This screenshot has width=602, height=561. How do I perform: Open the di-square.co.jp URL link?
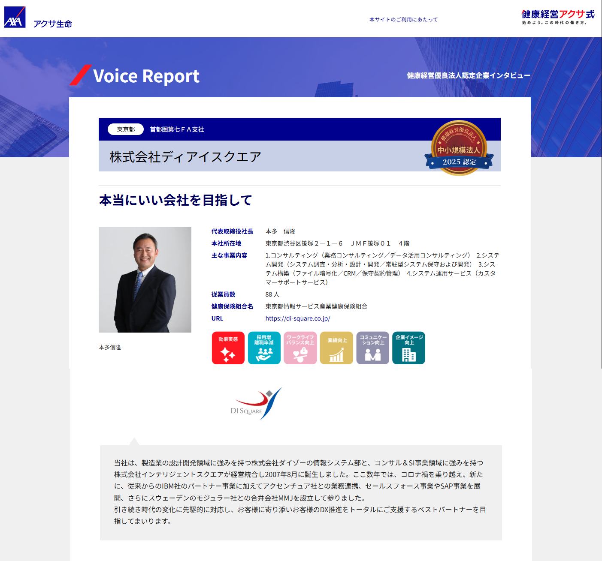point(298,318)
